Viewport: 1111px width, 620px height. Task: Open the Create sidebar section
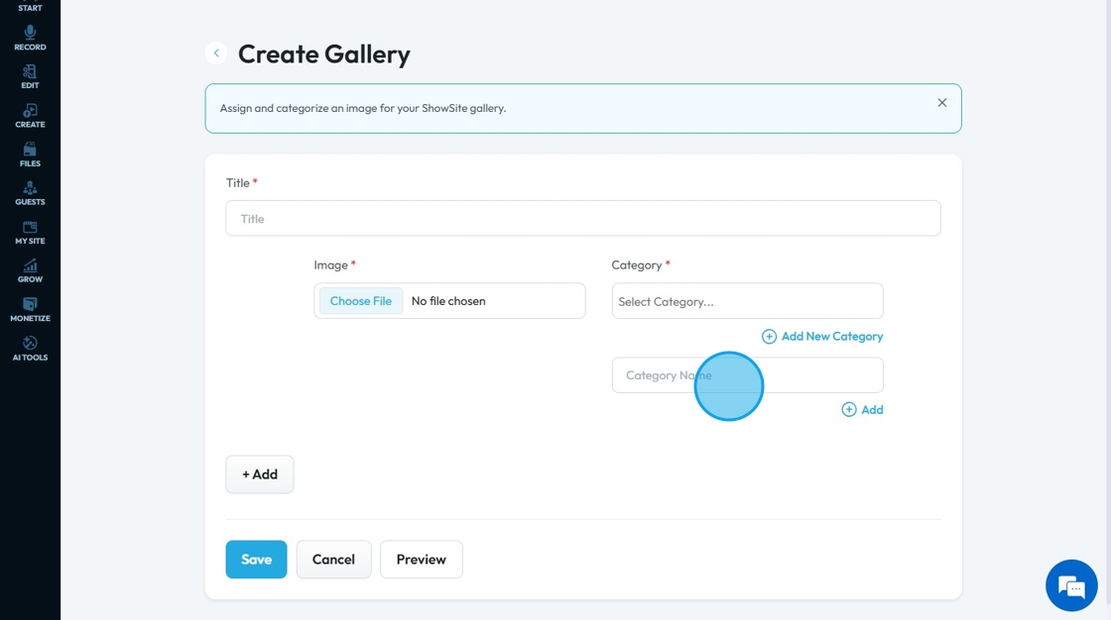point(30,116)
